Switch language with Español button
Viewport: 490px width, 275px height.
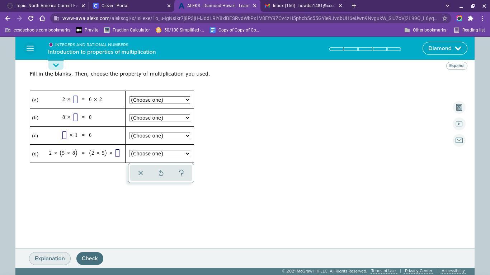tap(457, 66)
